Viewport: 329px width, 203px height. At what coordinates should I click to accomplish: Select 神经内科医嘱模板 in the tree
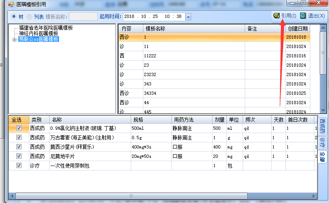click(x=38, y=33)
